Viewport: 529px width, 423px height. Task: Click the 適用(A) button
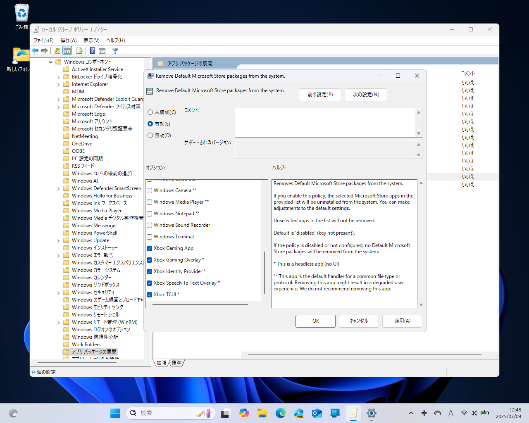(x=402, y=321)
